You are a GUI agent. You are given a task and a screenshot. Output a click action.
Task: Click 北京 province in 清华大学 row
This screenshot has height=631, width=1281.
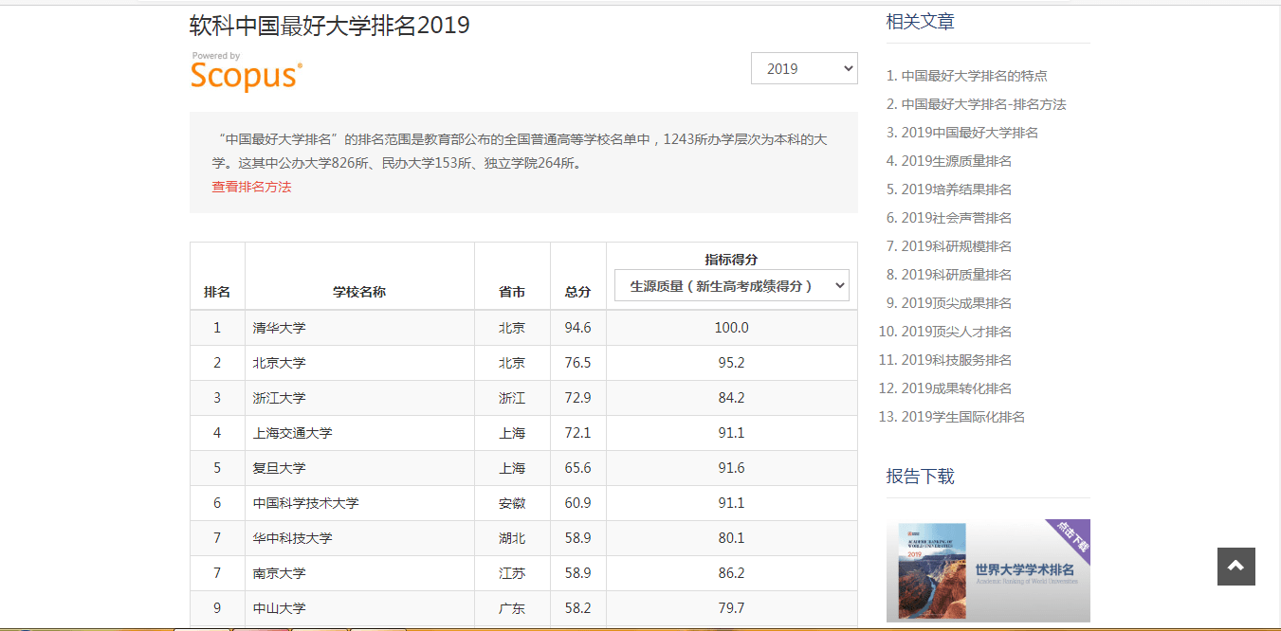[x=512, y=328]
